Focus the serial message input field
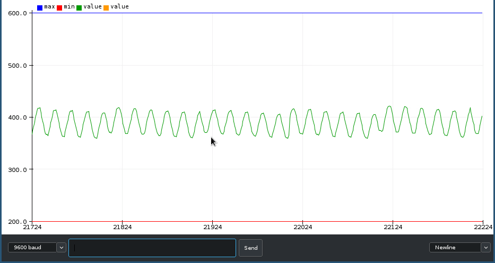495x263 pixels. 152,248
